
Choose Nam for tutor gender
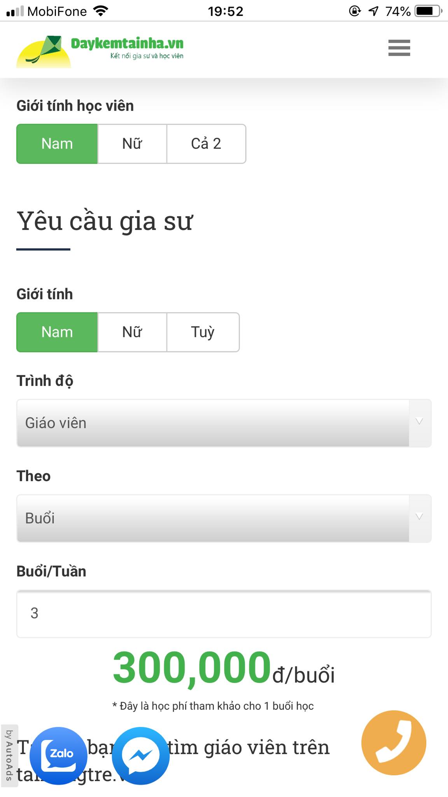57,332
